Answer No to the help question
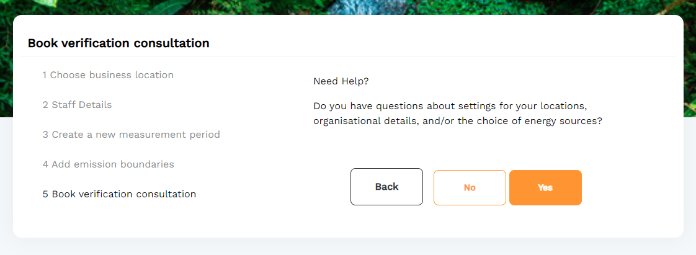Screen dimensions: 696x255 coord(470,187)
